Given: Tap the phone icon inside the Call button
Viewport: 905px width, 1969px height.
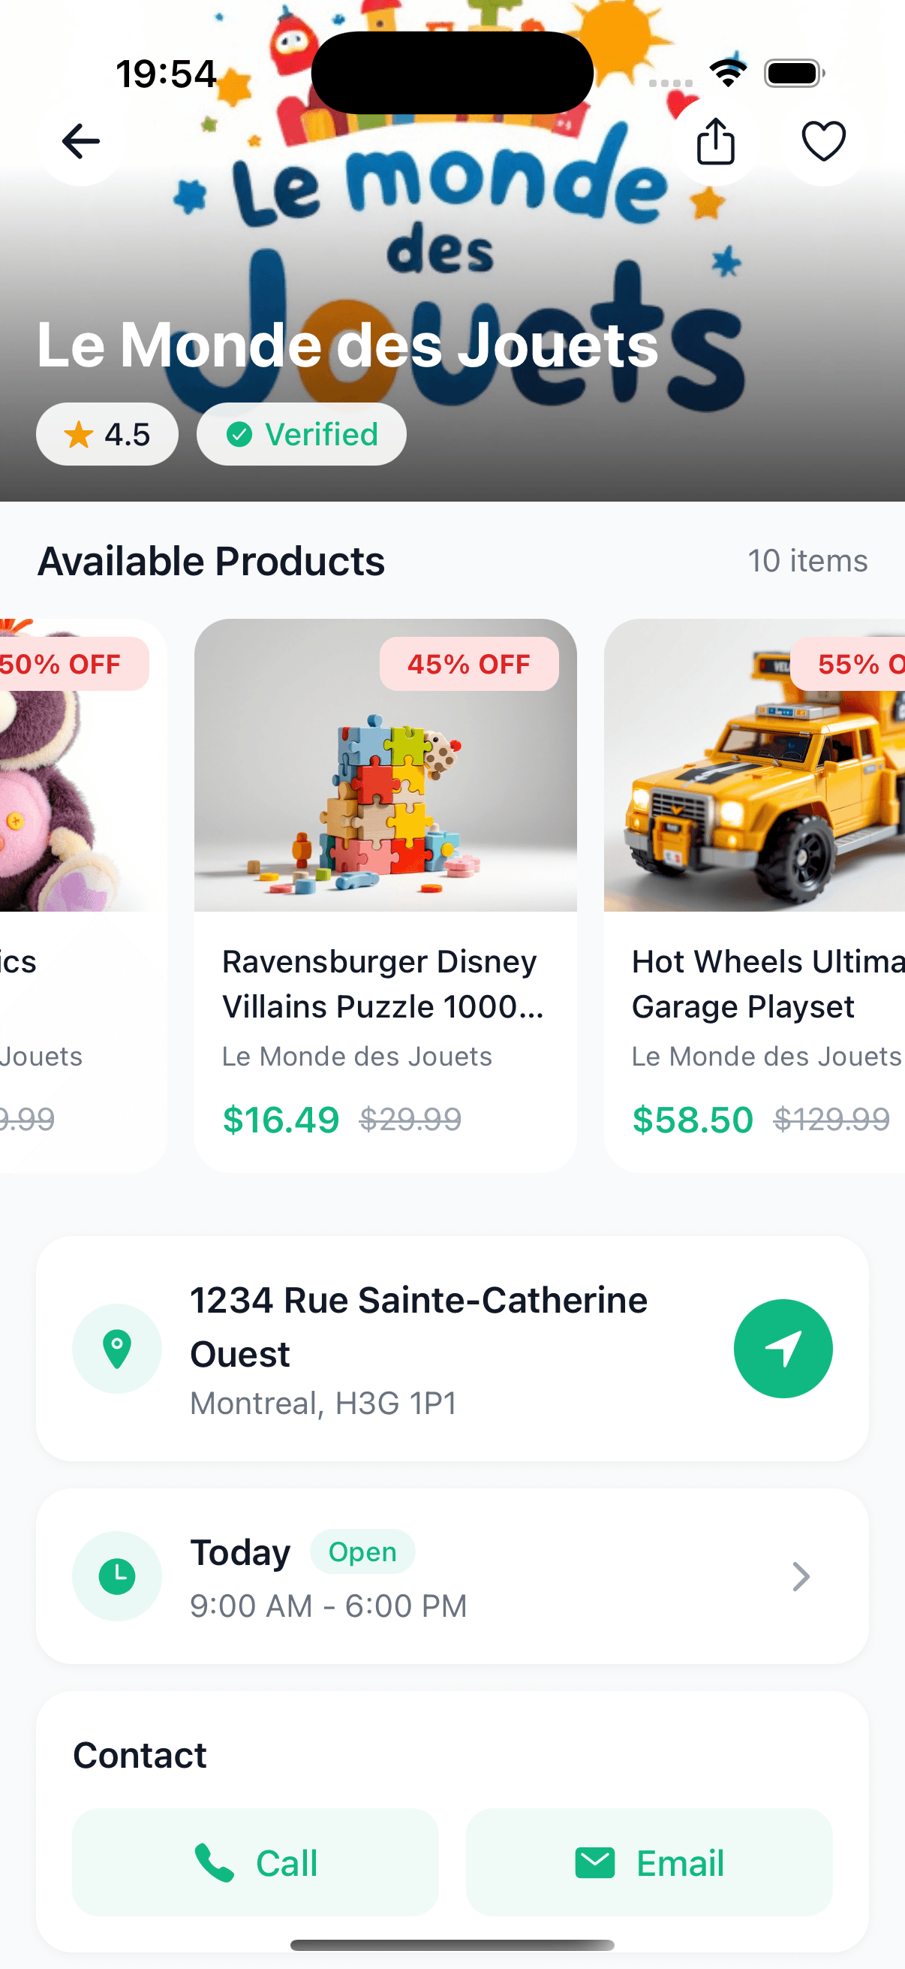Looking at the screenshot, I should click(x=215, y=1863).
